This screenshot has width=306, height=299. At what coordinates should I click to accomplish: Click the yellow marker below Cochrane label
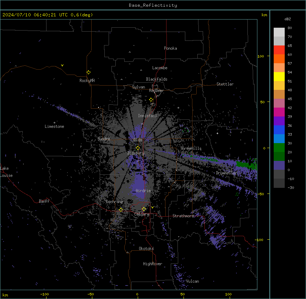point(121,210)
